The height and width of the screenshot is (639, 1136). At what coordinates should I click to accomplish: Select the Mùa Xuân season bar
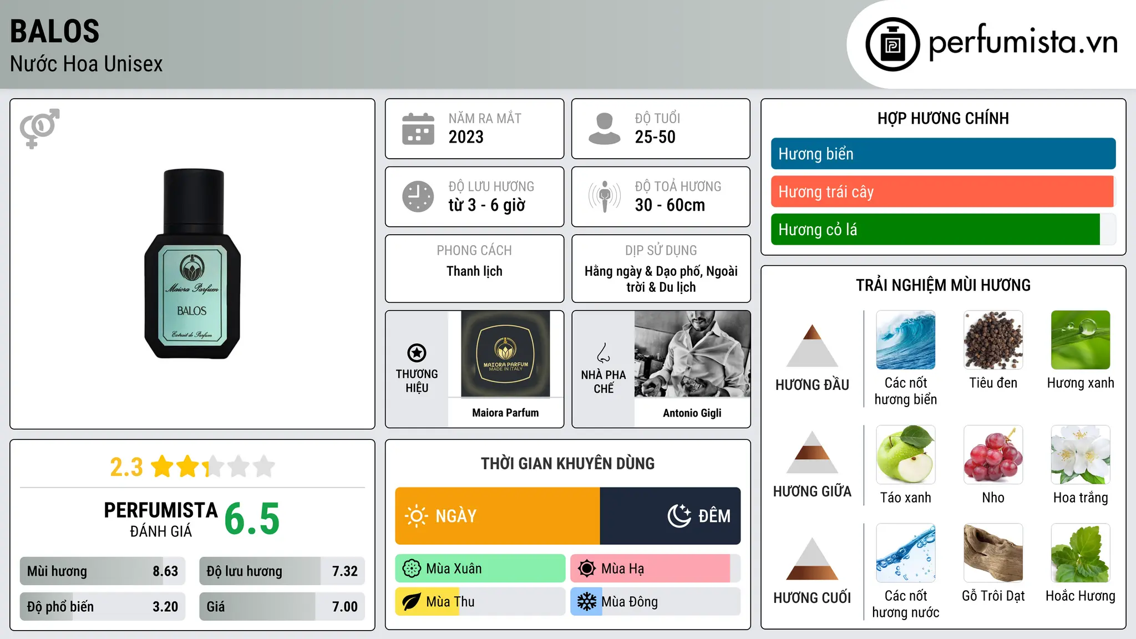[480, 569]
